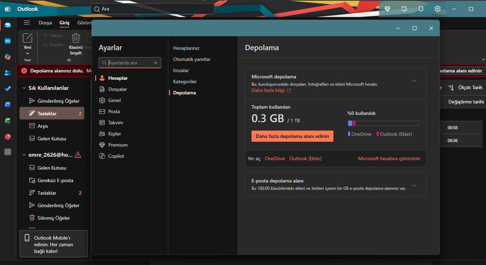Collapse the Microsoft depolama section
The height and width of the screenshot is (265, 486).
414,81
